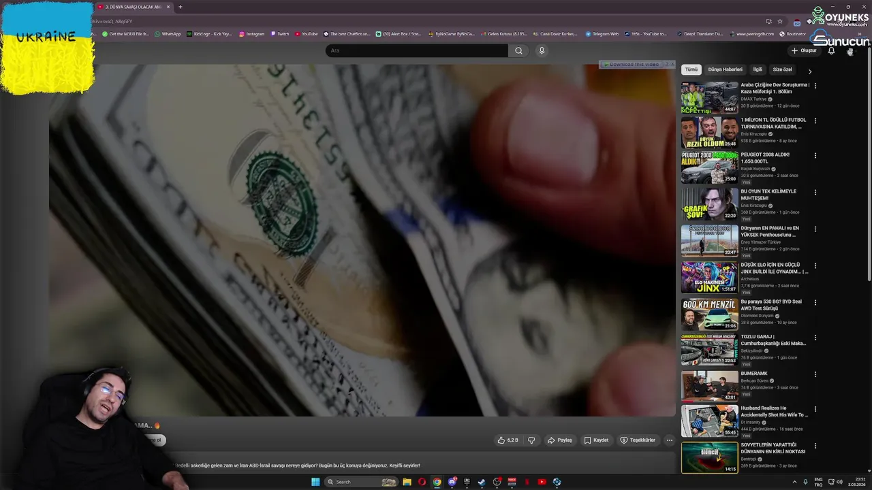Open Araba Çiziğine Dev Soruşturma thumbnail
The width and height of the screenshot is (872, 490).
[x=709, y=98]
